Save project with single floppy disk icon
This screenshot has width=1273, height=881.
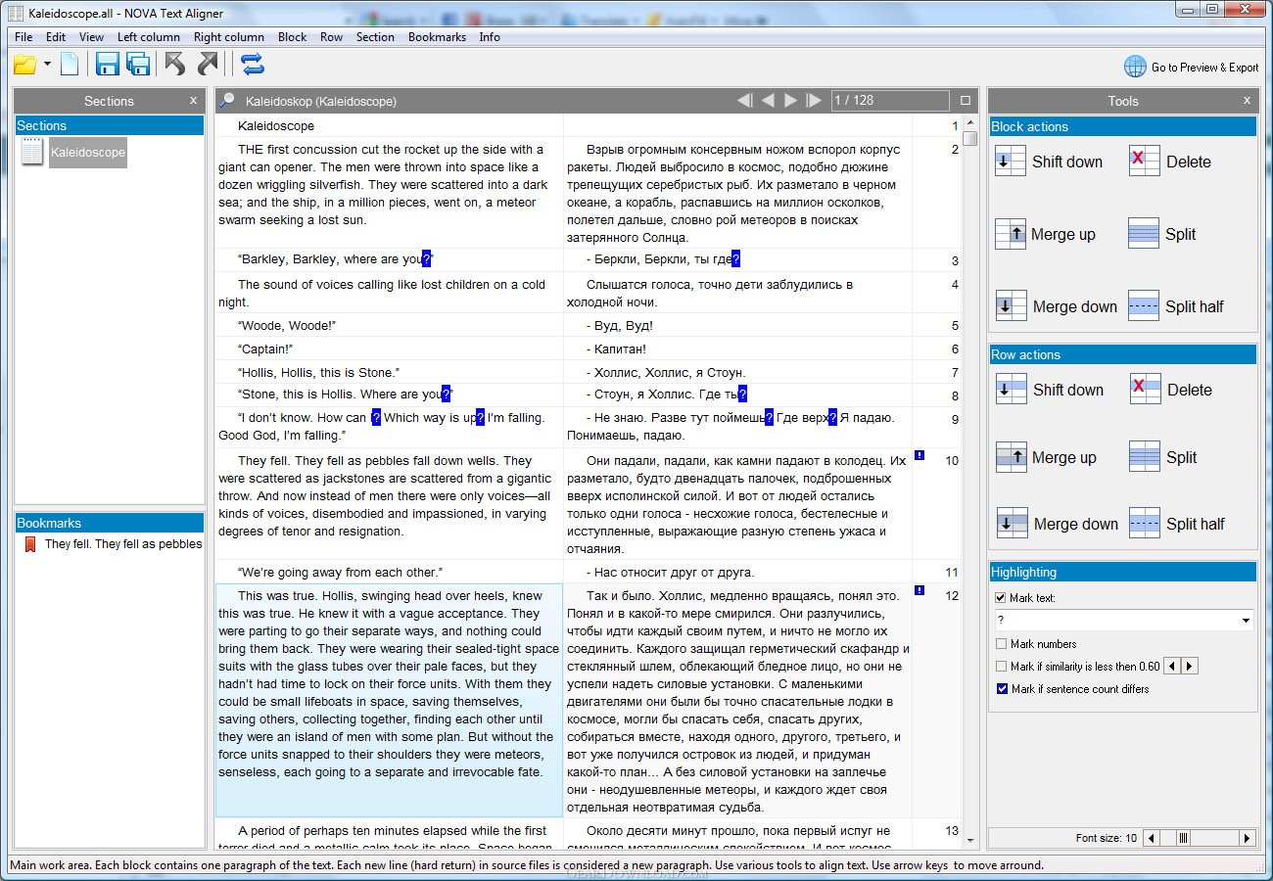(107, 66)
